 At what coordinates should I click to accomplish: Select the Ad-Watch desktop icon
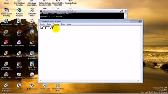click(x=6, y=54)
